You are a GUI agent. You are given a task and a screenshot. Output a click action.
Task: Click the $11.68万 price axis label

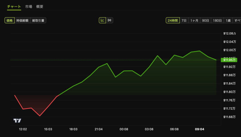click(229, 117)
